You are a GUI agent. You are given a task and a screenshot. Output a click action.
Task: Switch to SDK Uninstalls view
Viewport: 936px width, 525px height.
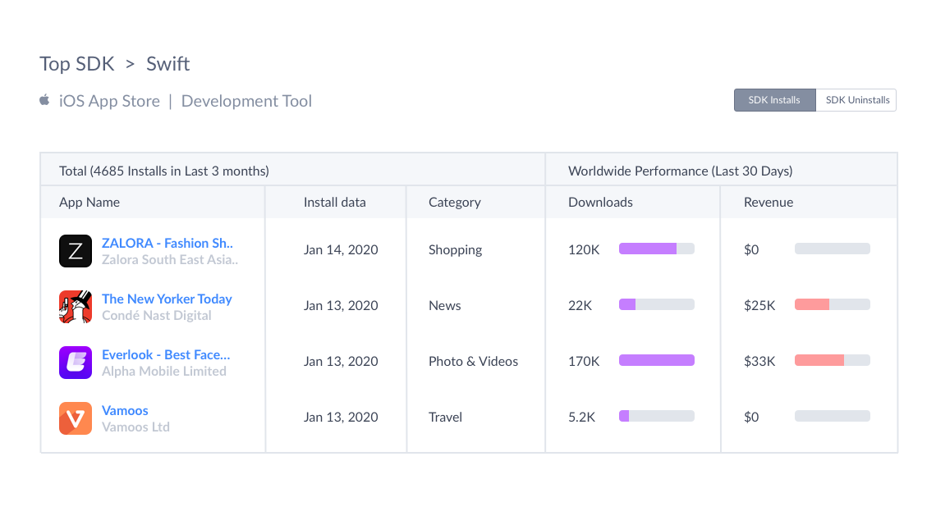pos(856,100)
